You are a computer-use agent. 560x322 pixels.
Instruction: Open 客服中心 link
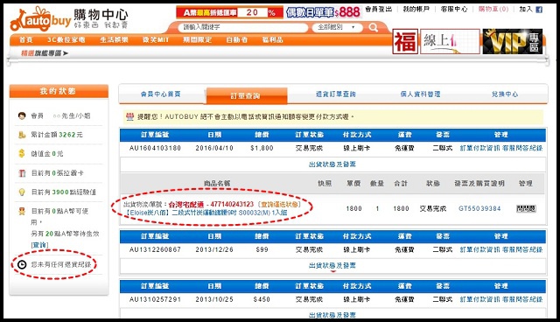click(x=454, y=10)
